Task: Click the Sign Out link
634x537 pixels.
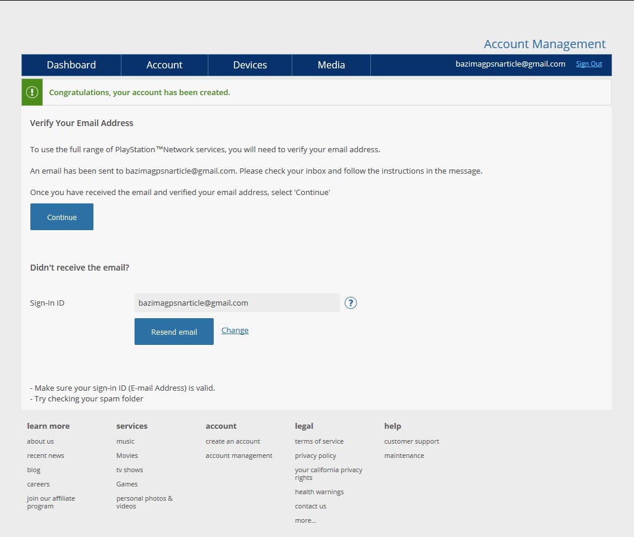Action: click(x=589, y=64)
